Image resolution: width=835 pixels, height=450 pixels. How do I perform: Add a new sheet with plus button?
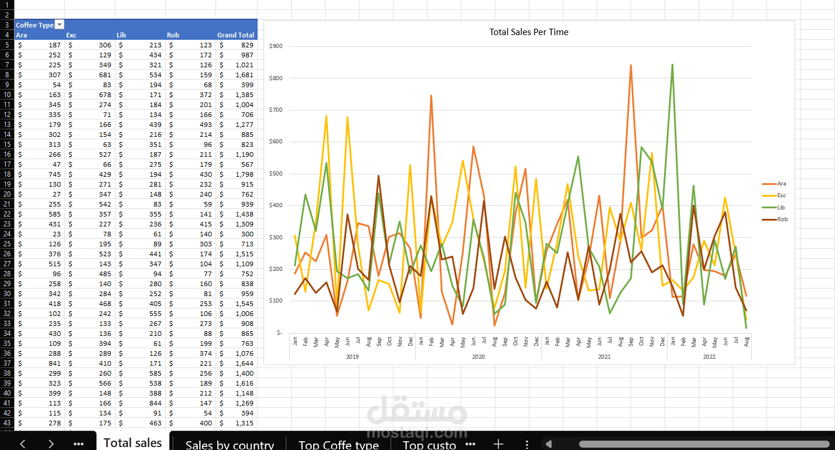[498, 444]
